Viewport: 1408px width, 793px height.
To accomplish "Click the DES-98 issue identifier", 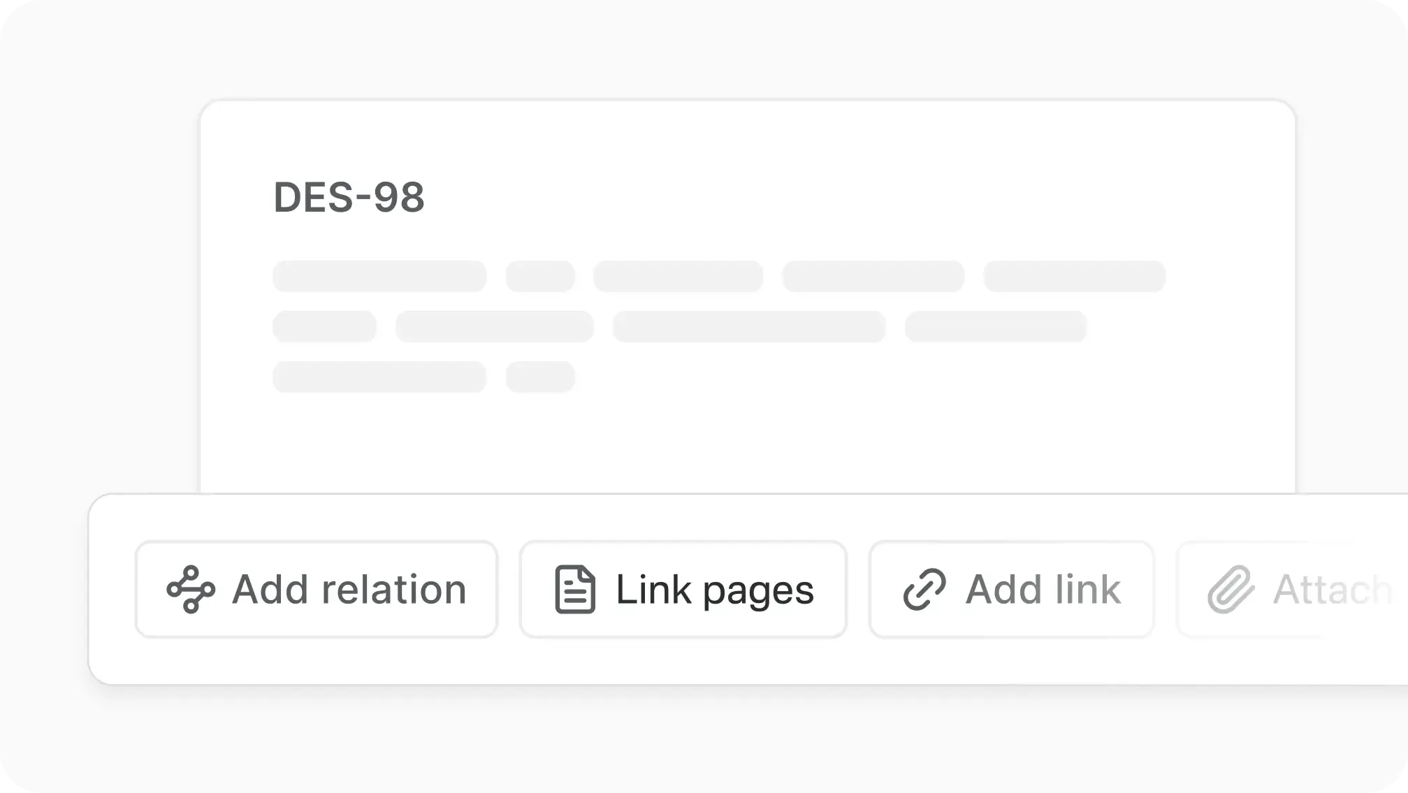I will 349,197.
